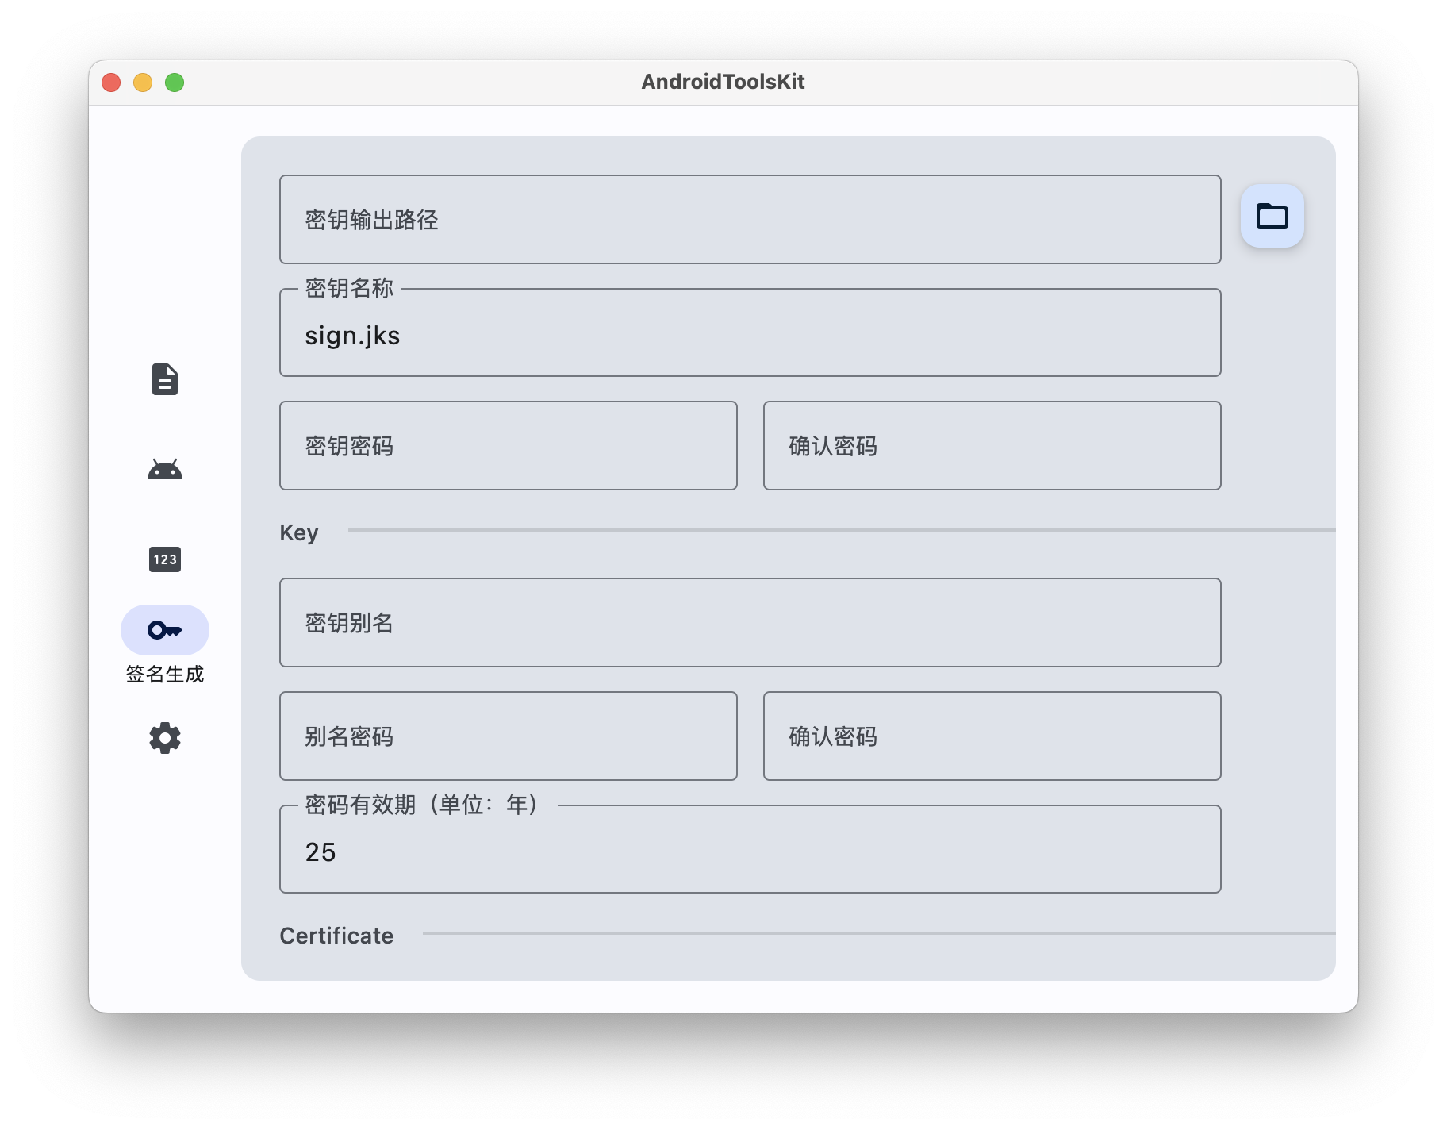Select the 123 numbers sidebar icon
1447x1130 pixels.
tap(165, 559)
